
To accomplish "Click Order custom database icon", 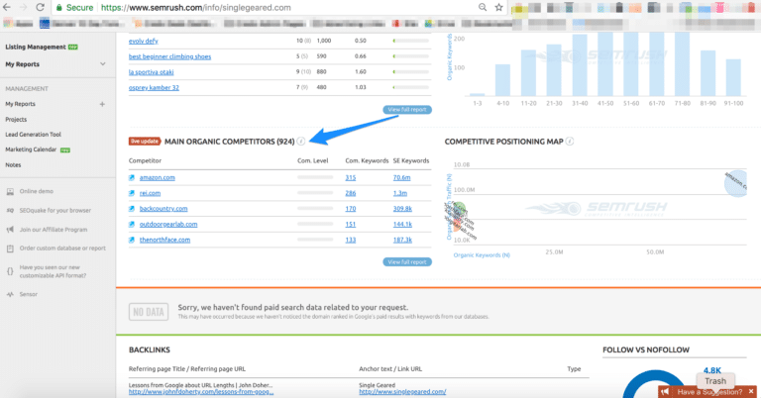I will pos(10,249).
